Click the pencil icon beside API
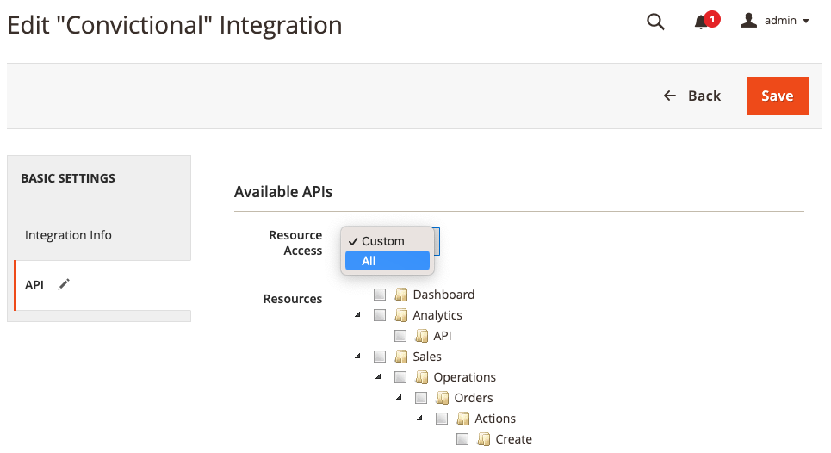The height and width of the screenshot is (453, 831). click(x=64, y=285)
